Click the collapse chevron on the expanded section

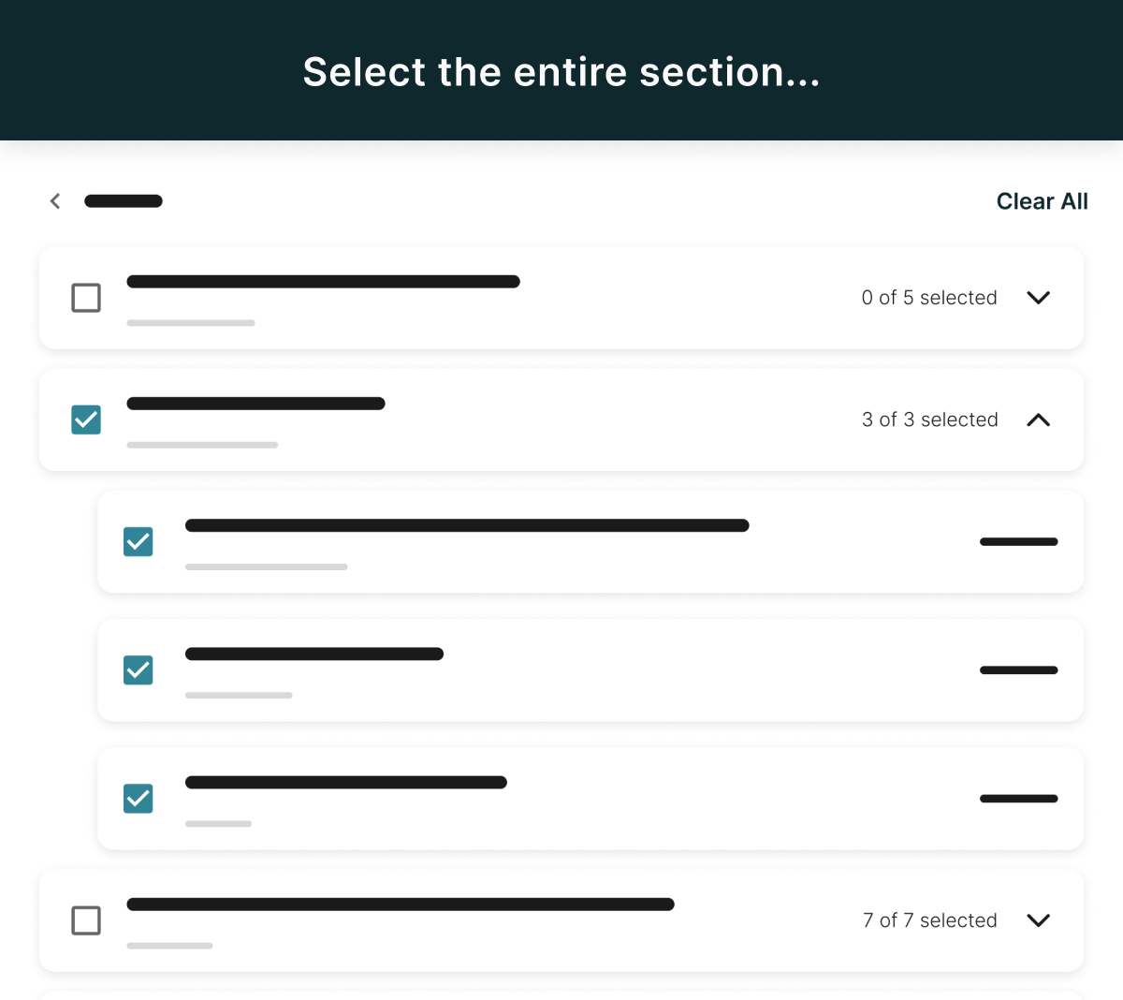1039,419
